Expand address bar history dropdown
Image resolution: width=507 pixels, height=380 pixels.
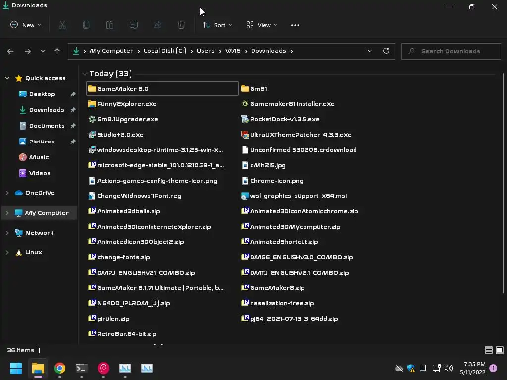(369, 51)
